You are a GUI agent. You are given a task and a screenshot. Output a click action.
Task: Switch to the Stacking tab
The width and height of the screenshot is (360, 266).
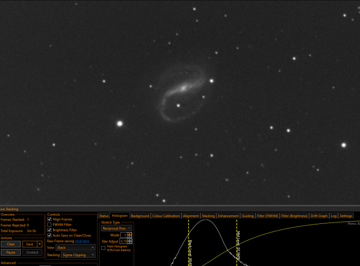coord(208,216)
